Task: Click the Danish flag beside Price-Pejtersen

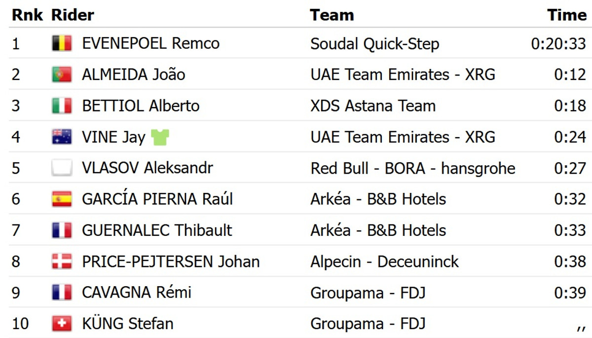Action: pos(62,261)
